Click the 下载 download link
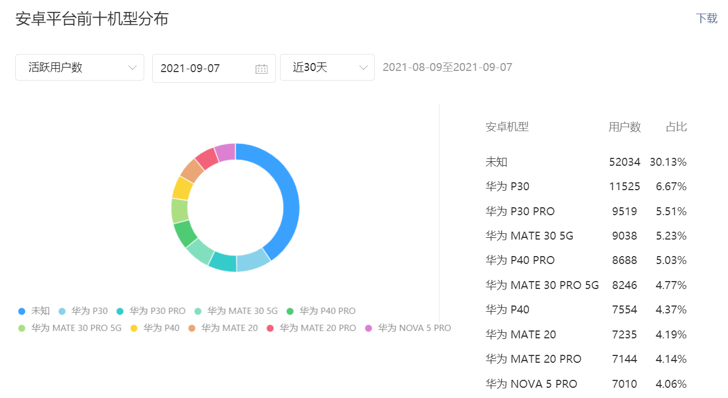The image size is (728, 398). point(706,18)
